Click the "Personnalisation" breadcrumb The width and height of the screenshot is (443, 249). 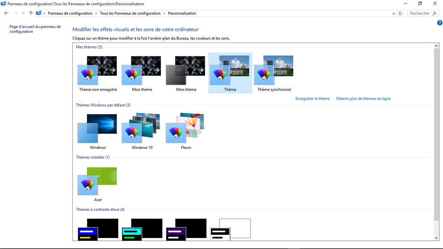pos(182,13)
